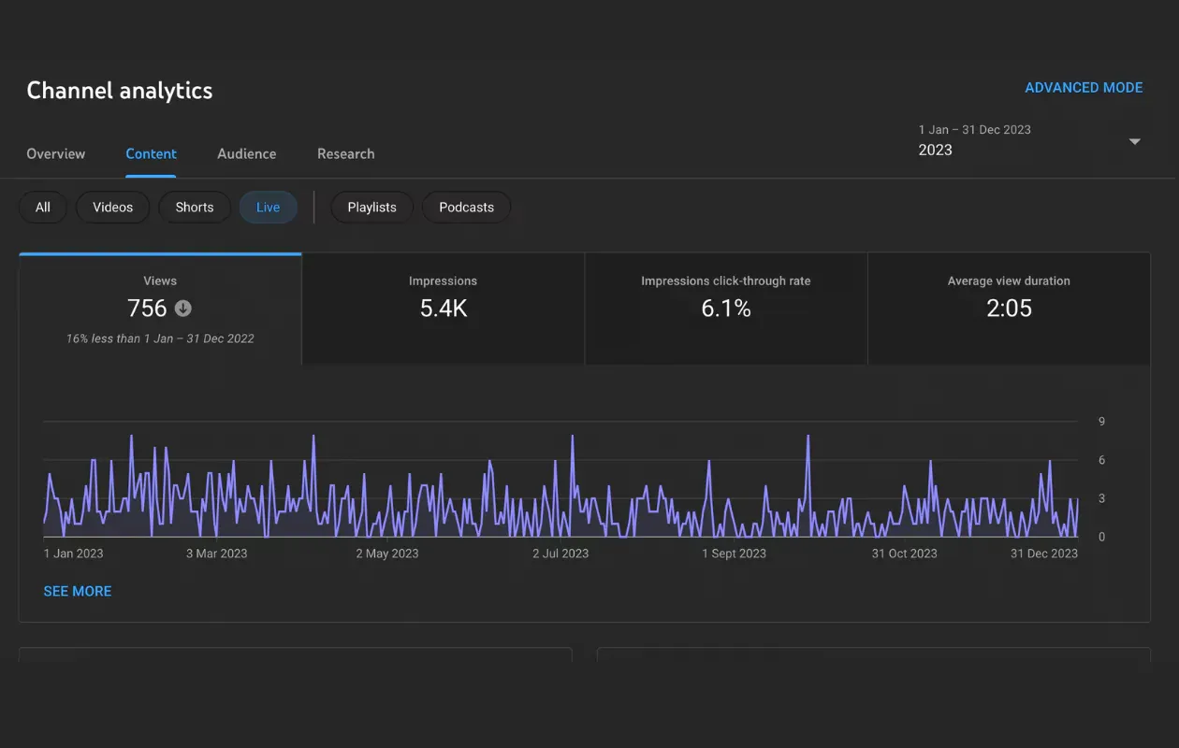
Task: Click the '31 Dec 2023' axis label
Action: coord(1044,554)
